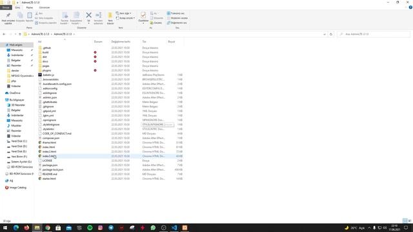Screen dimensions: 413x232
Task: Open OneDrive in the navigation pane
Action: (15, 93)
